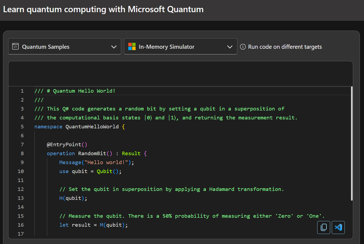Viewport: 364px width, 244px height.
Task: Open the Quantum Samples dropdown label
Action: tap(45, 47)
